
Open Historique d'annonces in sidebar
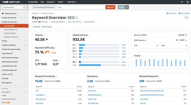point(11,37)
